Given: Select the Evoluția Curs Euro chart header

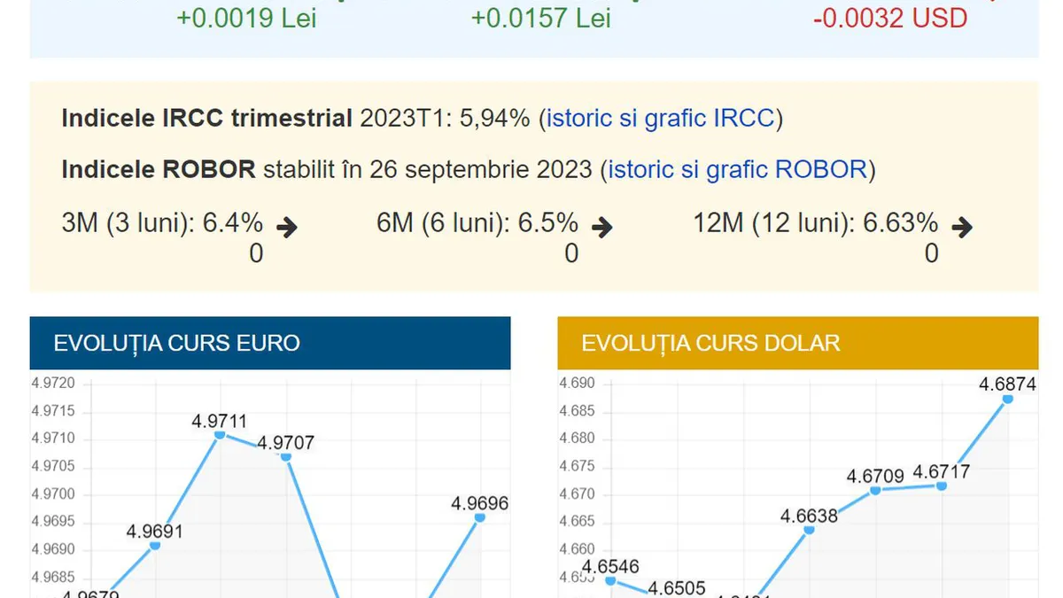Looking at the screenshot, I should pos(270,343).
